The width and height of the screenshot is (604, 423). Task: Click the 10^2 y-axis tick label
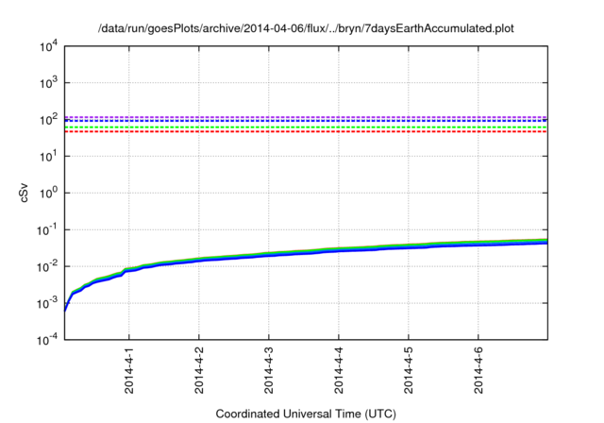[48, 120]
